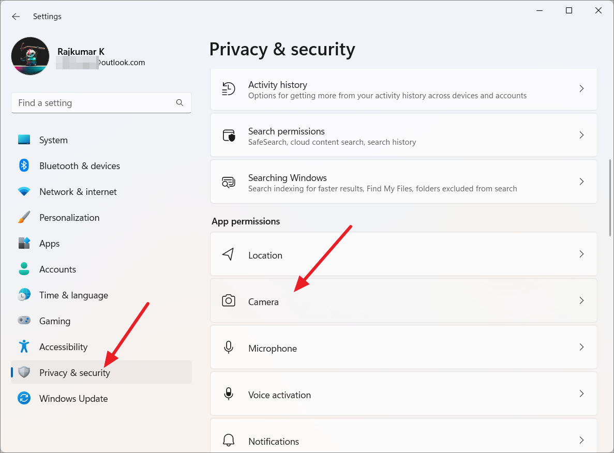Open Time & language settings
The width and height of the screenshot is (614, 453).
(x=73, y=295)
